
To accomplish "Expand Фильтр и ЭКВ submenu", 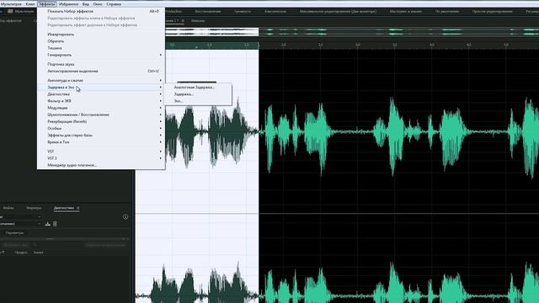I will point(101,101).
